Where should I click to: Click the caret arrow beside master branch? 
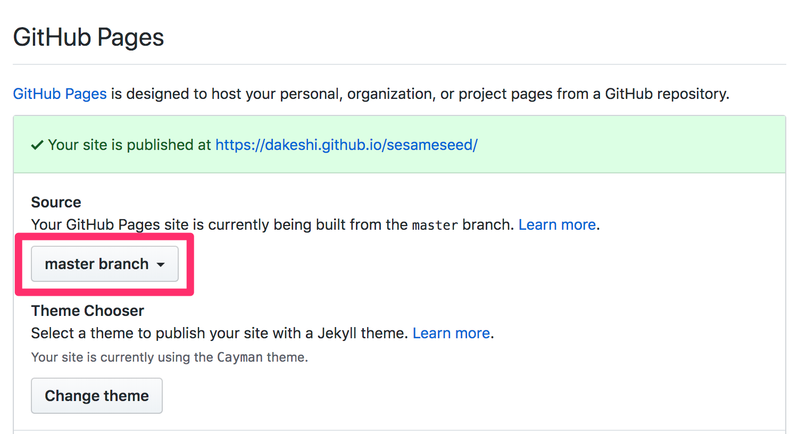(161, 264)
